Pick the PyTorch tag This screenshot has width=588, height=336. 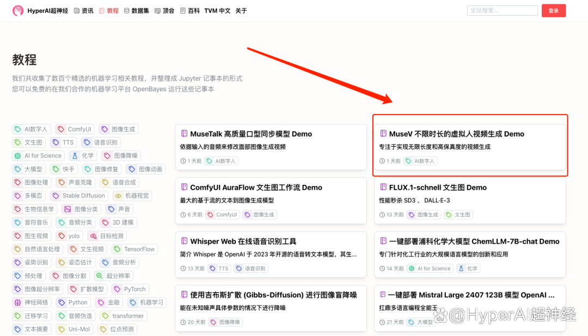coord(130,289)
